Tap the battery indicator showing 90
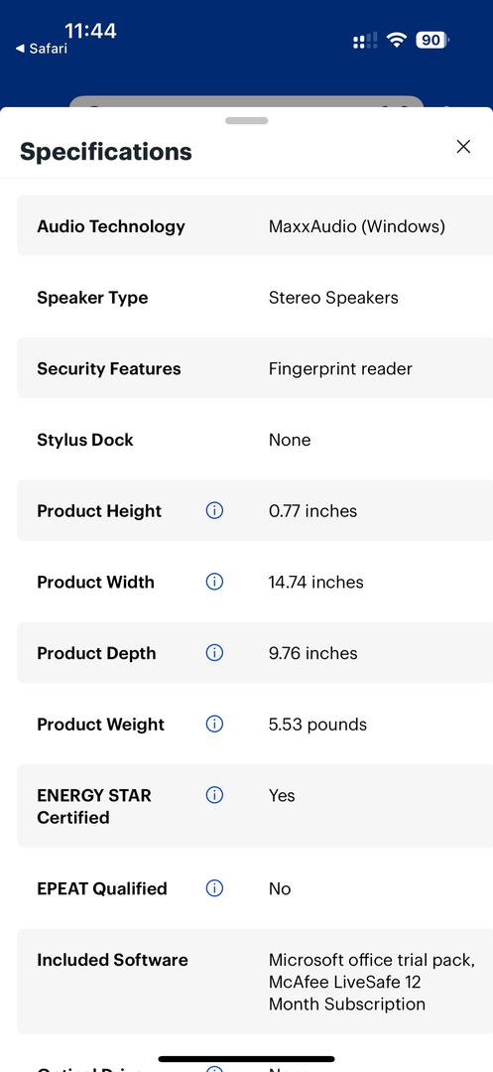 tap(432, 41)
